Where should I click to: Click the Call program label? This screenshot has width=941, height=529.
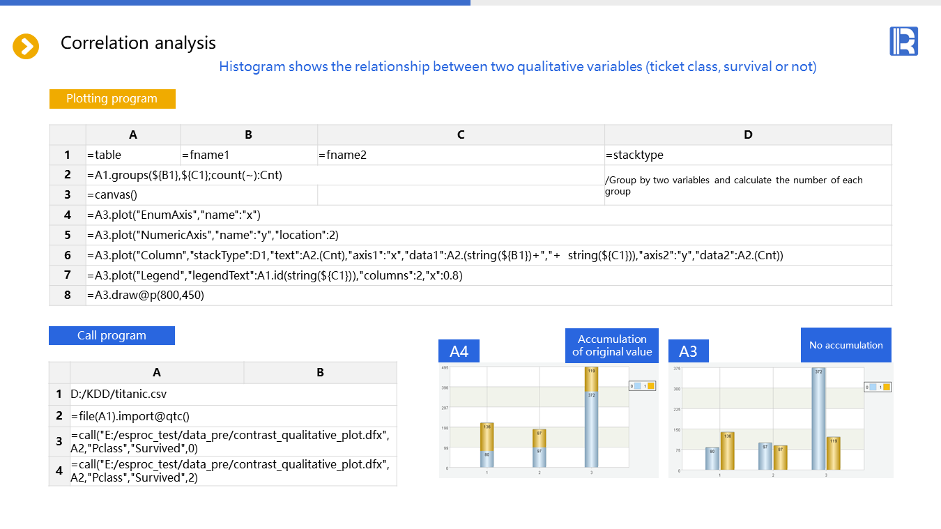pos(112,335)
